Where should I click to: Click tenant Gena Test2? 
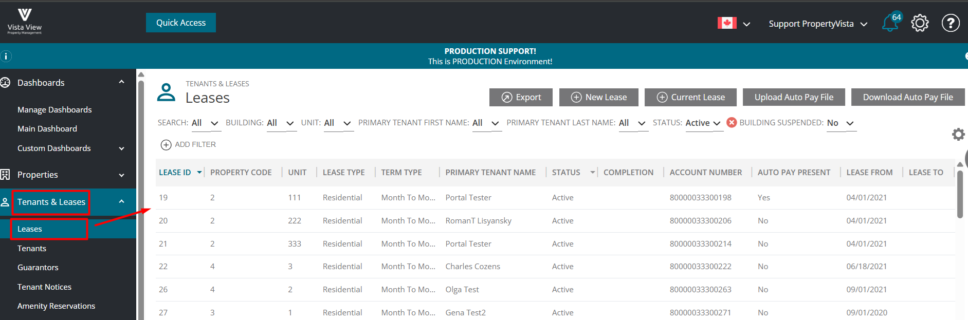click(465, 313)
